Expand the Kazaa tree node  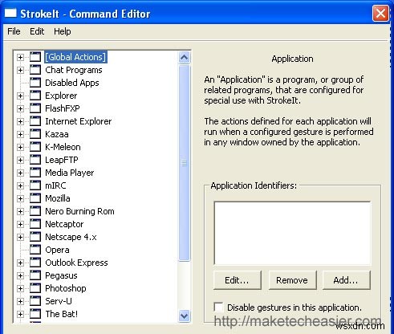click(20, 134)
